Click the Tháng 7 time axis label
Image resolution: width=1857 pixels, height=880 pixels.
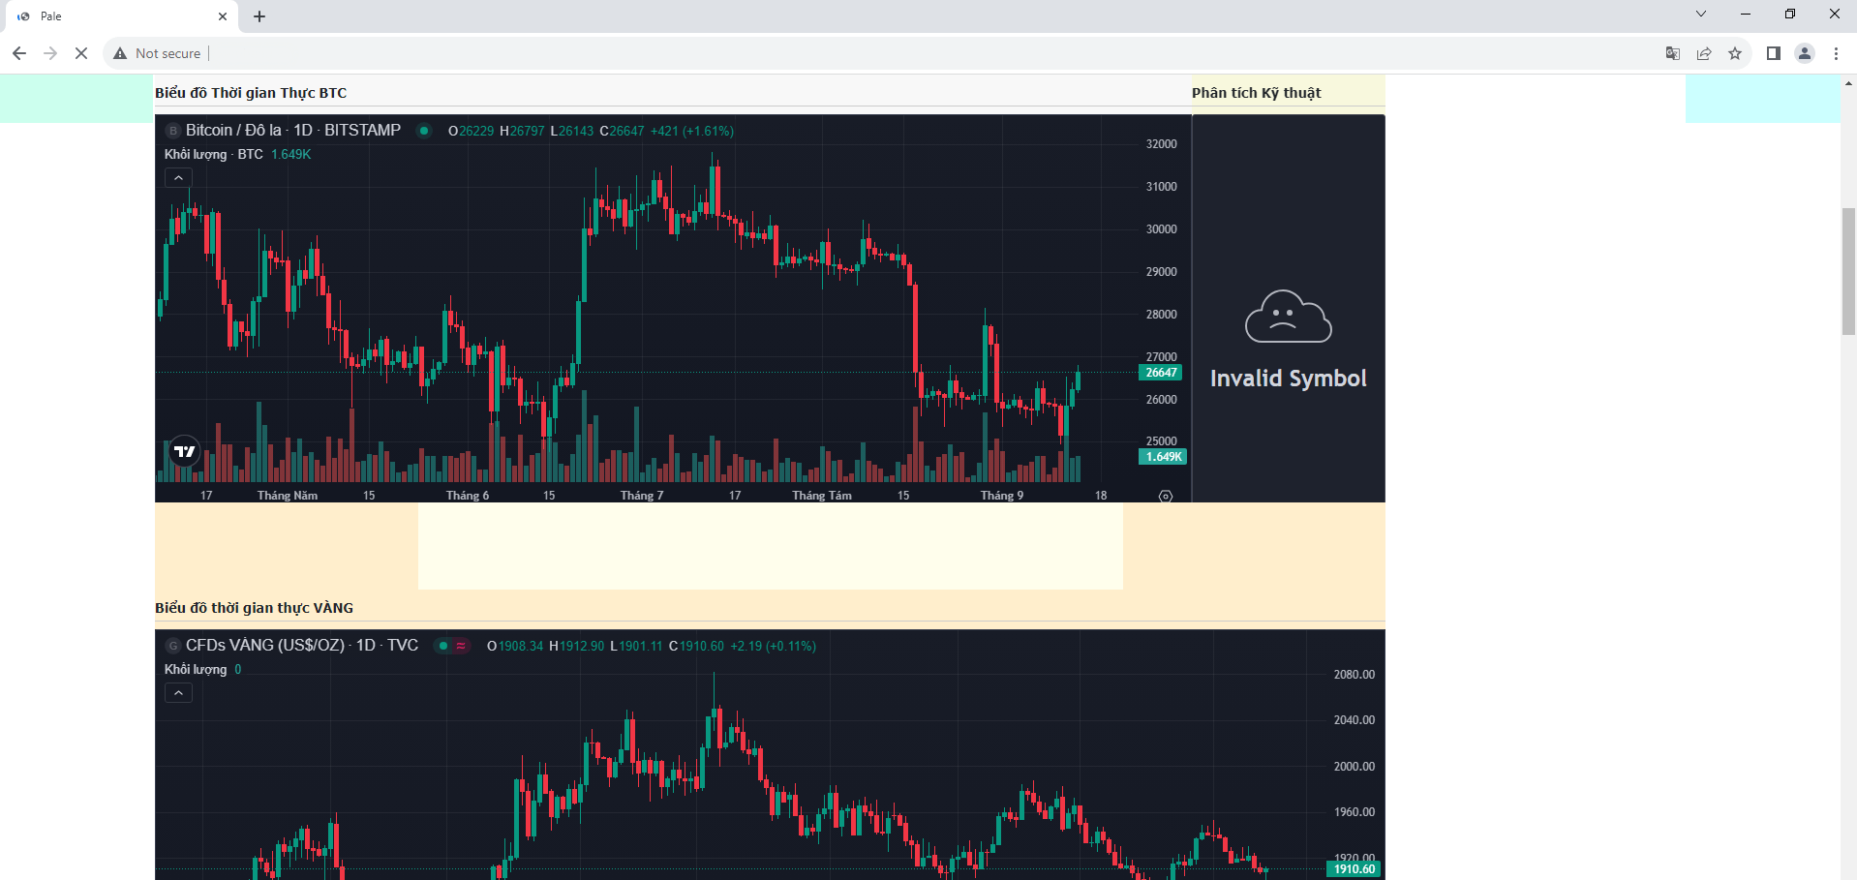[x=642, y=496]
